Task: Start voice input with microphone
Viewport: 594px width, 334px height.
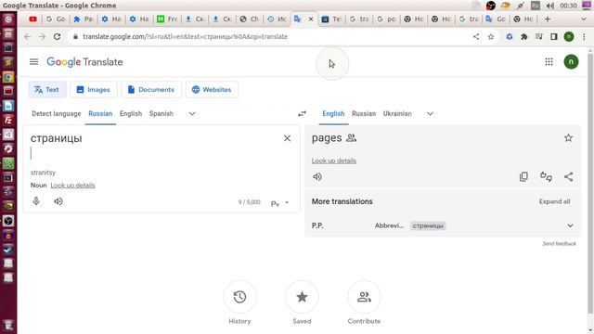Action: (36, 201)
